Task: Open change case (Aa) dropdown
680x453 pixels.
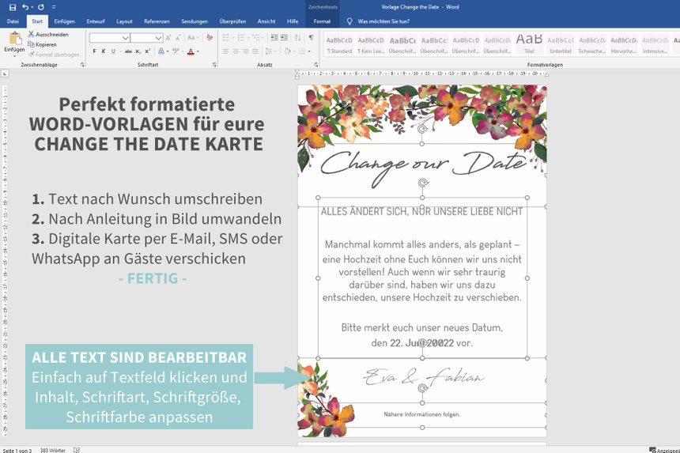Action: pos(193,38)
